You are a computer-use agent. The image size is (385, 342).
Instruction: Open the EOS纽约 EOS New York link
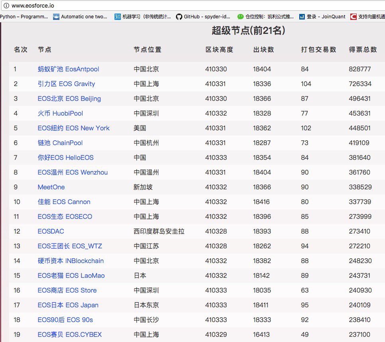73,128
